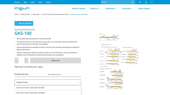Click the search magnifier icon
170x95 pixels.
(x=133, y=2)
